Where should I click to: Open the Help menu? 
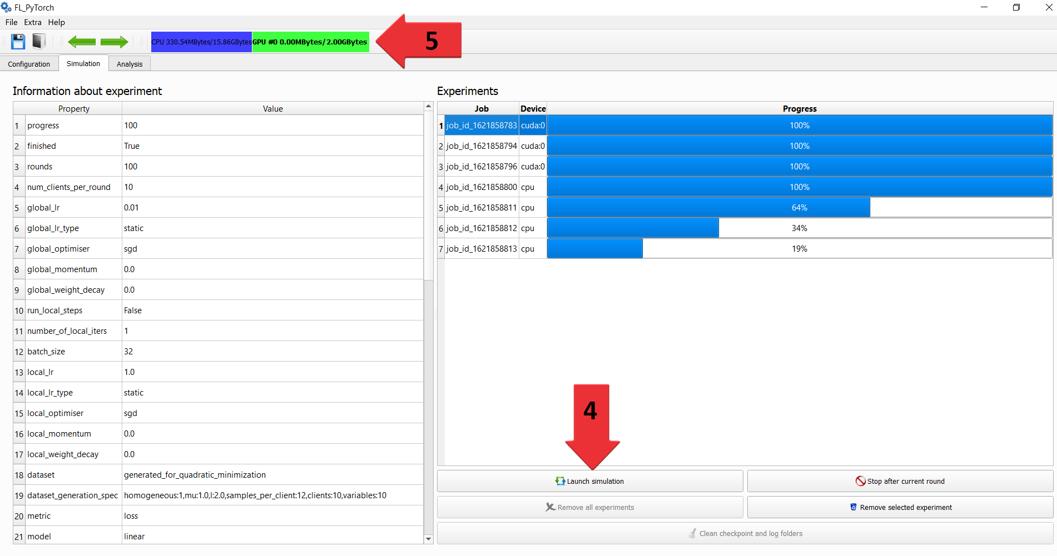(56, 22)
